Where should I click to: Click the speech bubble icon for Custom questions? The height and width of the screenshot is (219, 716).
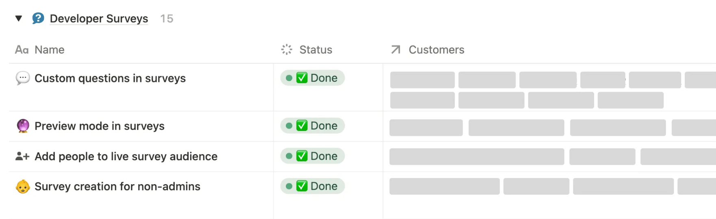[x=23, y=78]
